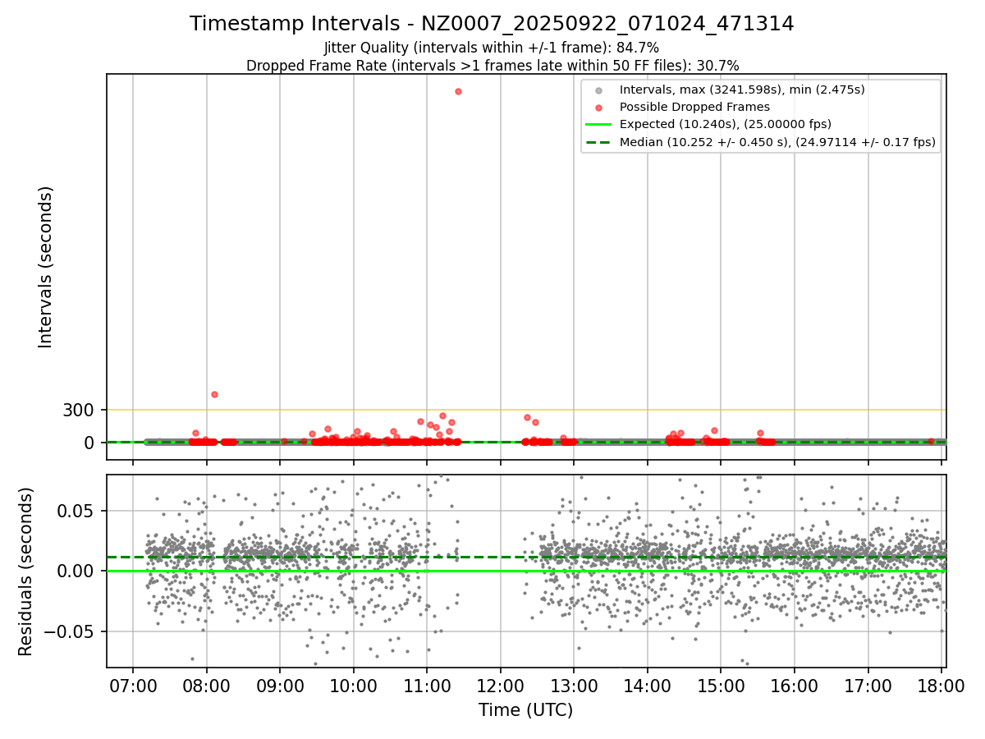Viewport: 985px width, 739px height.
Task: Click the 'Possible Dropped Frames' legend entry
Action: coord(694,107)
